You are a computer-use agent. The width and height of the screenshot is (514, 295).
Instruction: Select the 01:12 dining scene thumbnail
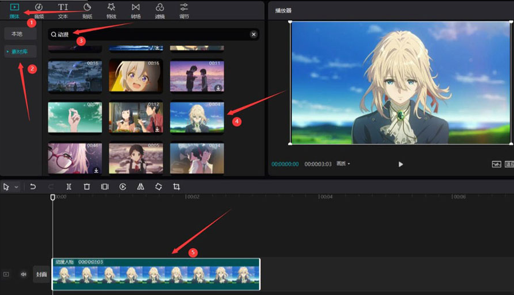[136, 117]
